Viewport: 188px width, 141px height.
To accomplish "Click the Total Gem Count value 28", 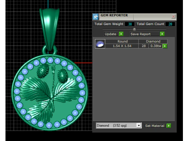I will pyautogui.click(x=170, y=24).
